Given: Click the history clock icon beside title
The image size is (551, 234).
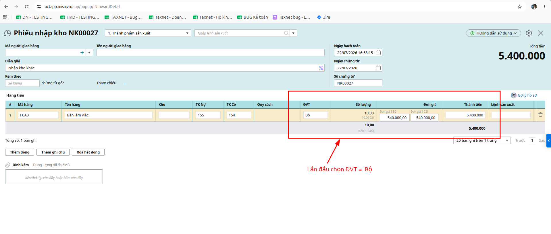Looking at the screenshot, I should point(7,33).
